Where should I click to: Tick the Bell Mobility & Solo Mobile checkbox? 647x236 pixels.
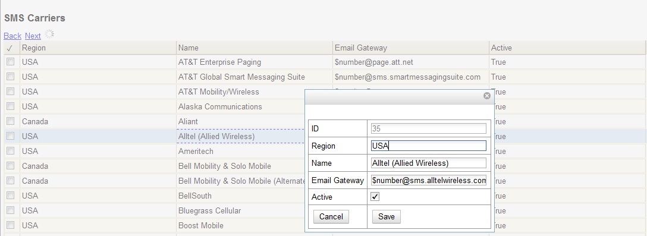(x=10, y=165)
